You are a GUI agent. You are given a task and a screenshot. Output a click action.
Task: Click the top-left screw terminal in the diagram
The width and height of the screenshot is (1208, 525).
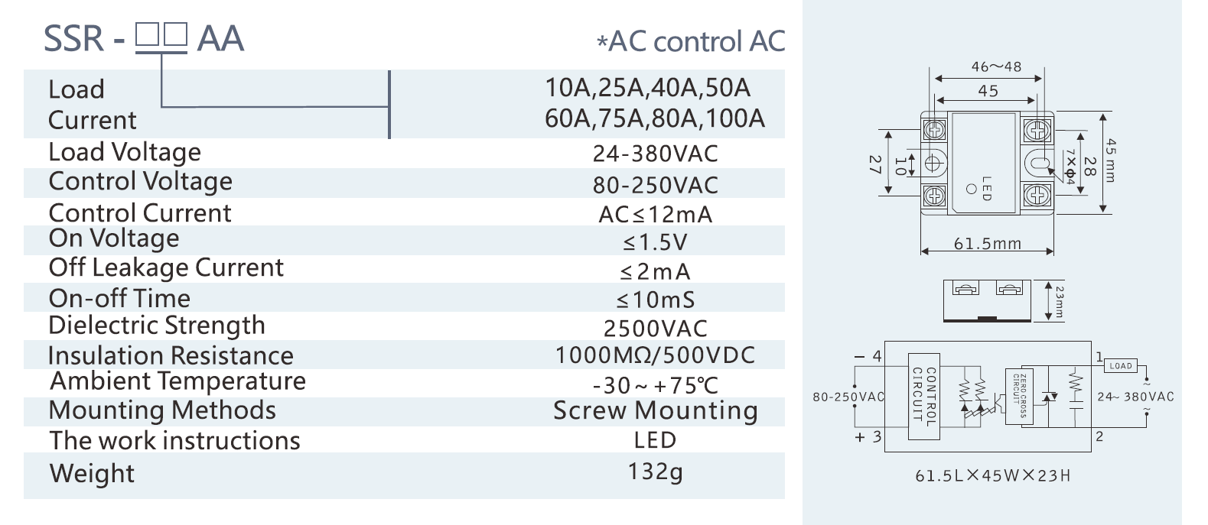tap(934, 129)
